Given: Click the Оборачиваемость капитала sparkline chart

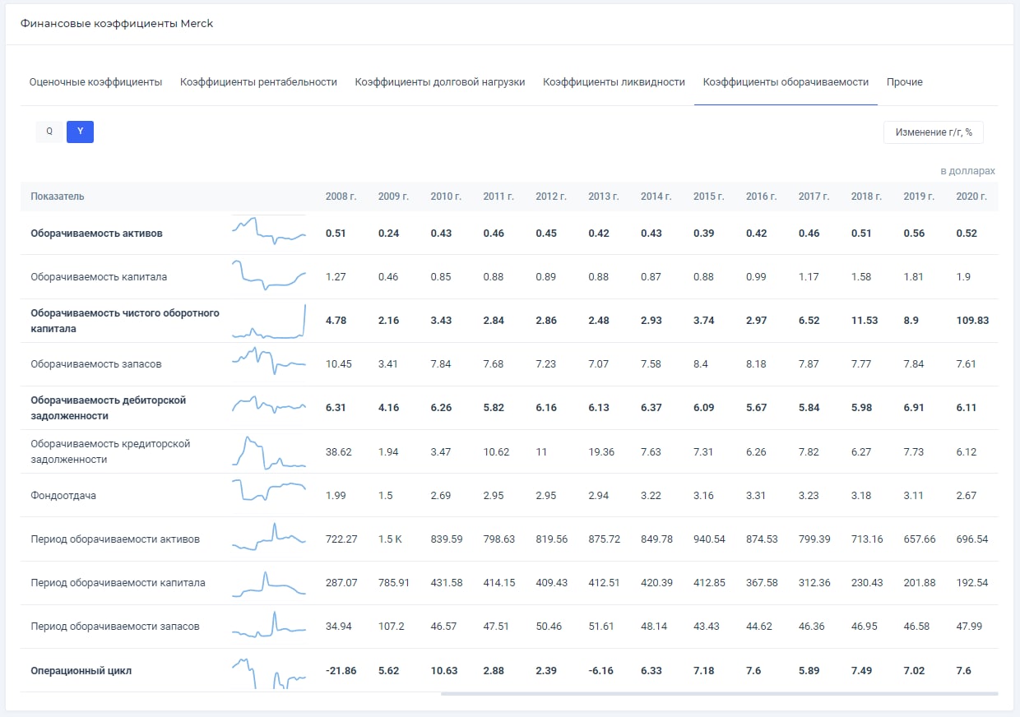Looking at the screenshot, I should coord(269,275).
